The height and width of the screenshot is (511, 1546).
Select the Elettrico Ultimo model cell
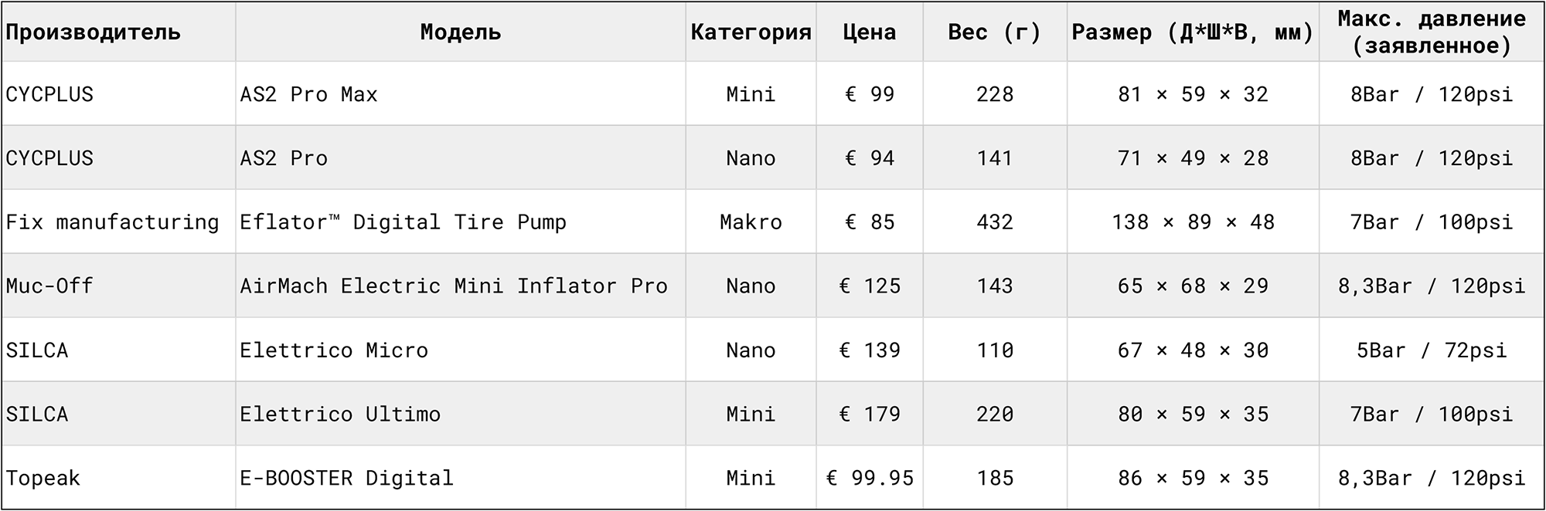click(340, 415)
